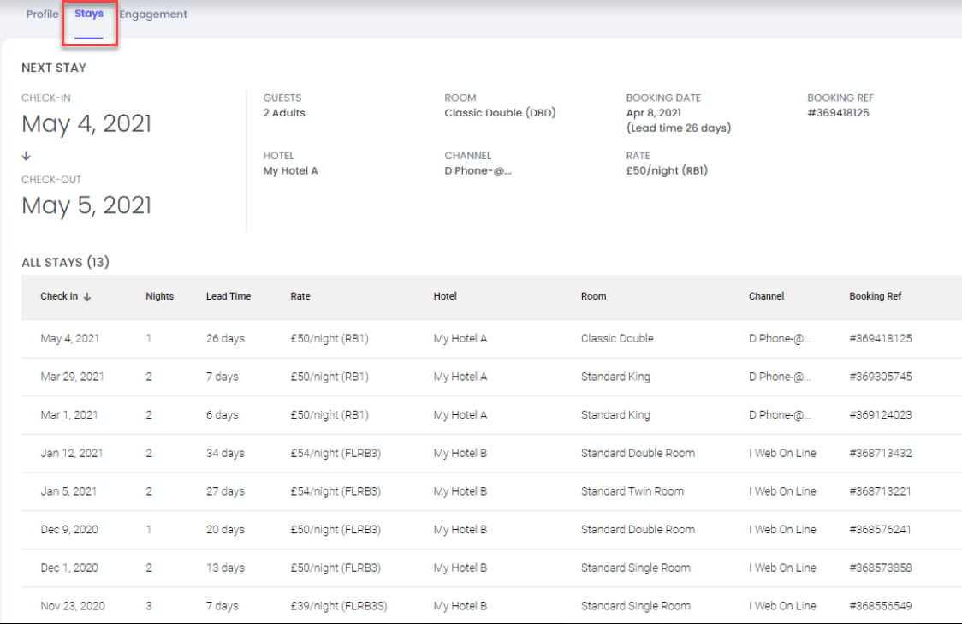
Task: Click the Channel column header
Action: (766, 296)
